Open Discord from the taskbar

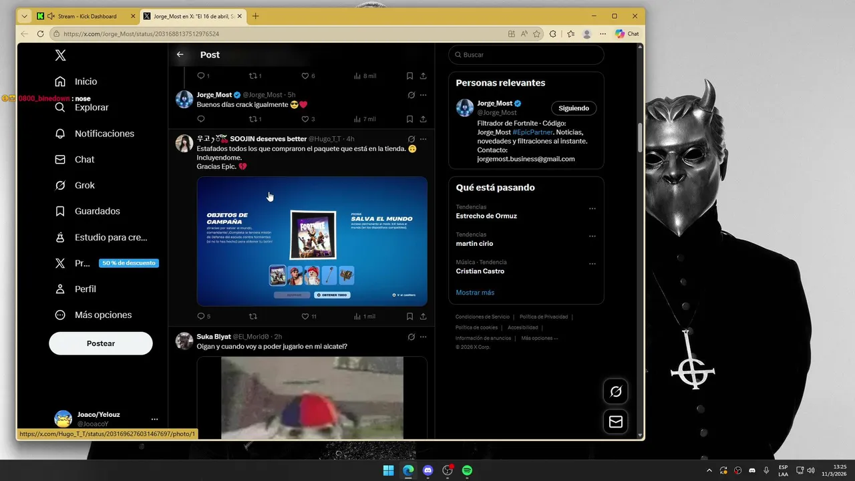tap(428, 470)
